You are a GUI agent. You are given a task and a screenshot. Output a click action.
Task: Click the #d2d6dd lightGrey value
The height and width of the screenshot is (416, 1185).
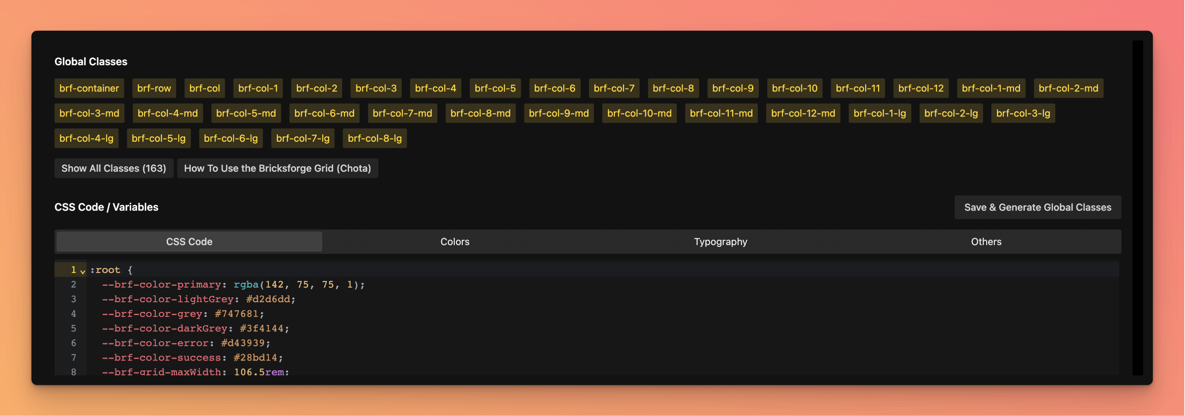click(268, 299)
